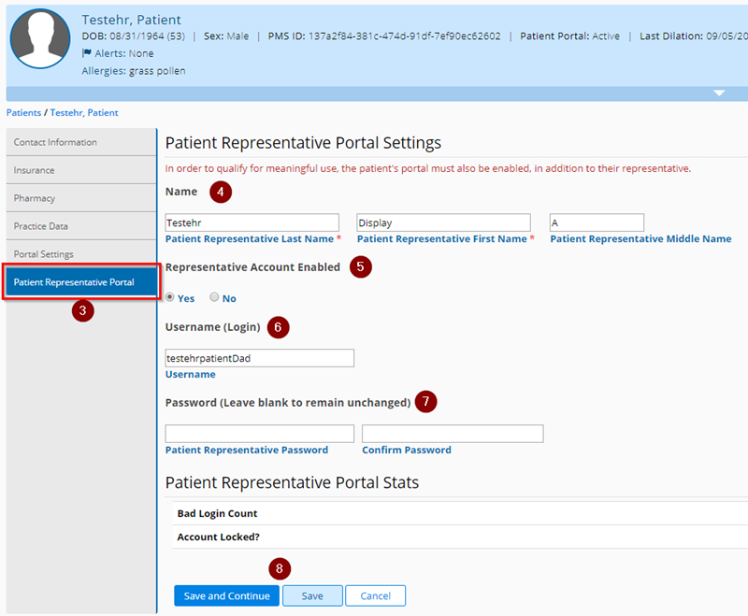Select the No representative account radio button
Screen dimensions: 748x616
click(x=215, y=297)
